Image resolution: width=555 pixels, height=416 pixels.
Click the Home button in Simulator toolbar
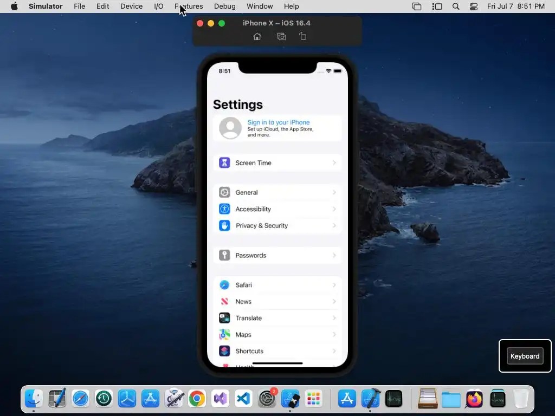coord(257,36)
